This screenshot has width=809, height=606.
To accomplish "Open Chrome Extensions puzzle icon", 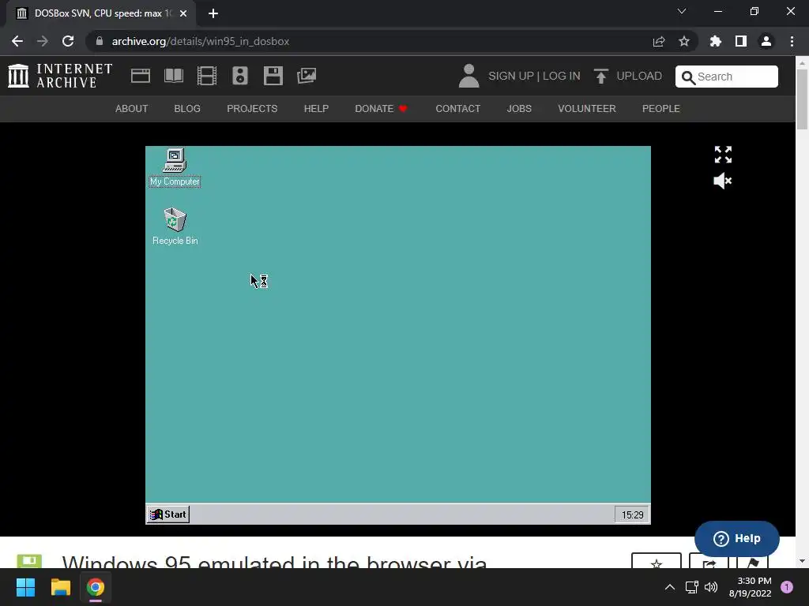I will [x=716, y=41].
